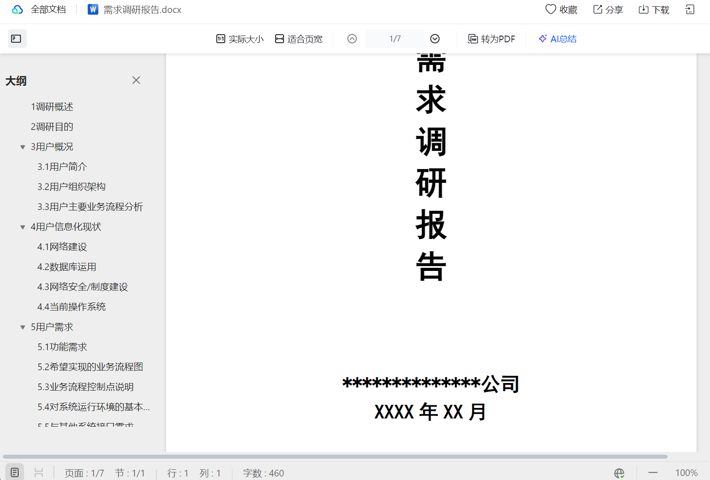This screenshot has width=710, height=480.
Task: Click the cloud logo icon
Action: tap(17, 10)
